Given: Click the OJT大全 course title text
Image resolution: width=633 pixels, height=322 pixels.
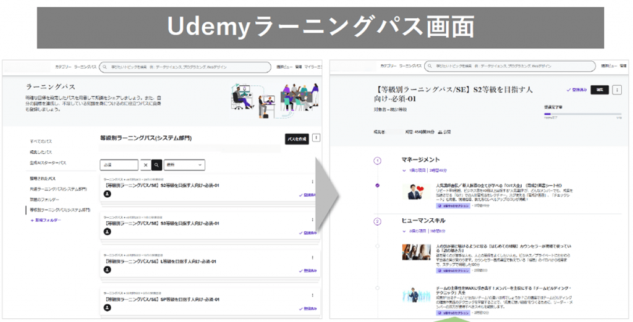Looking at the screenshot, I should [499, 185].
